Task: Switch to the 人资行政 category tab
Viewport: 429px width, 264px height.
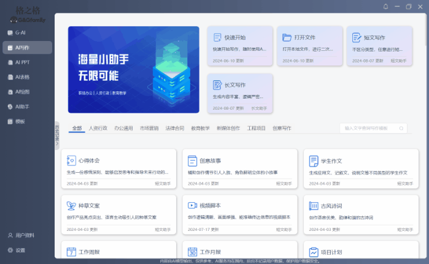Action: [x=98, y=129]
